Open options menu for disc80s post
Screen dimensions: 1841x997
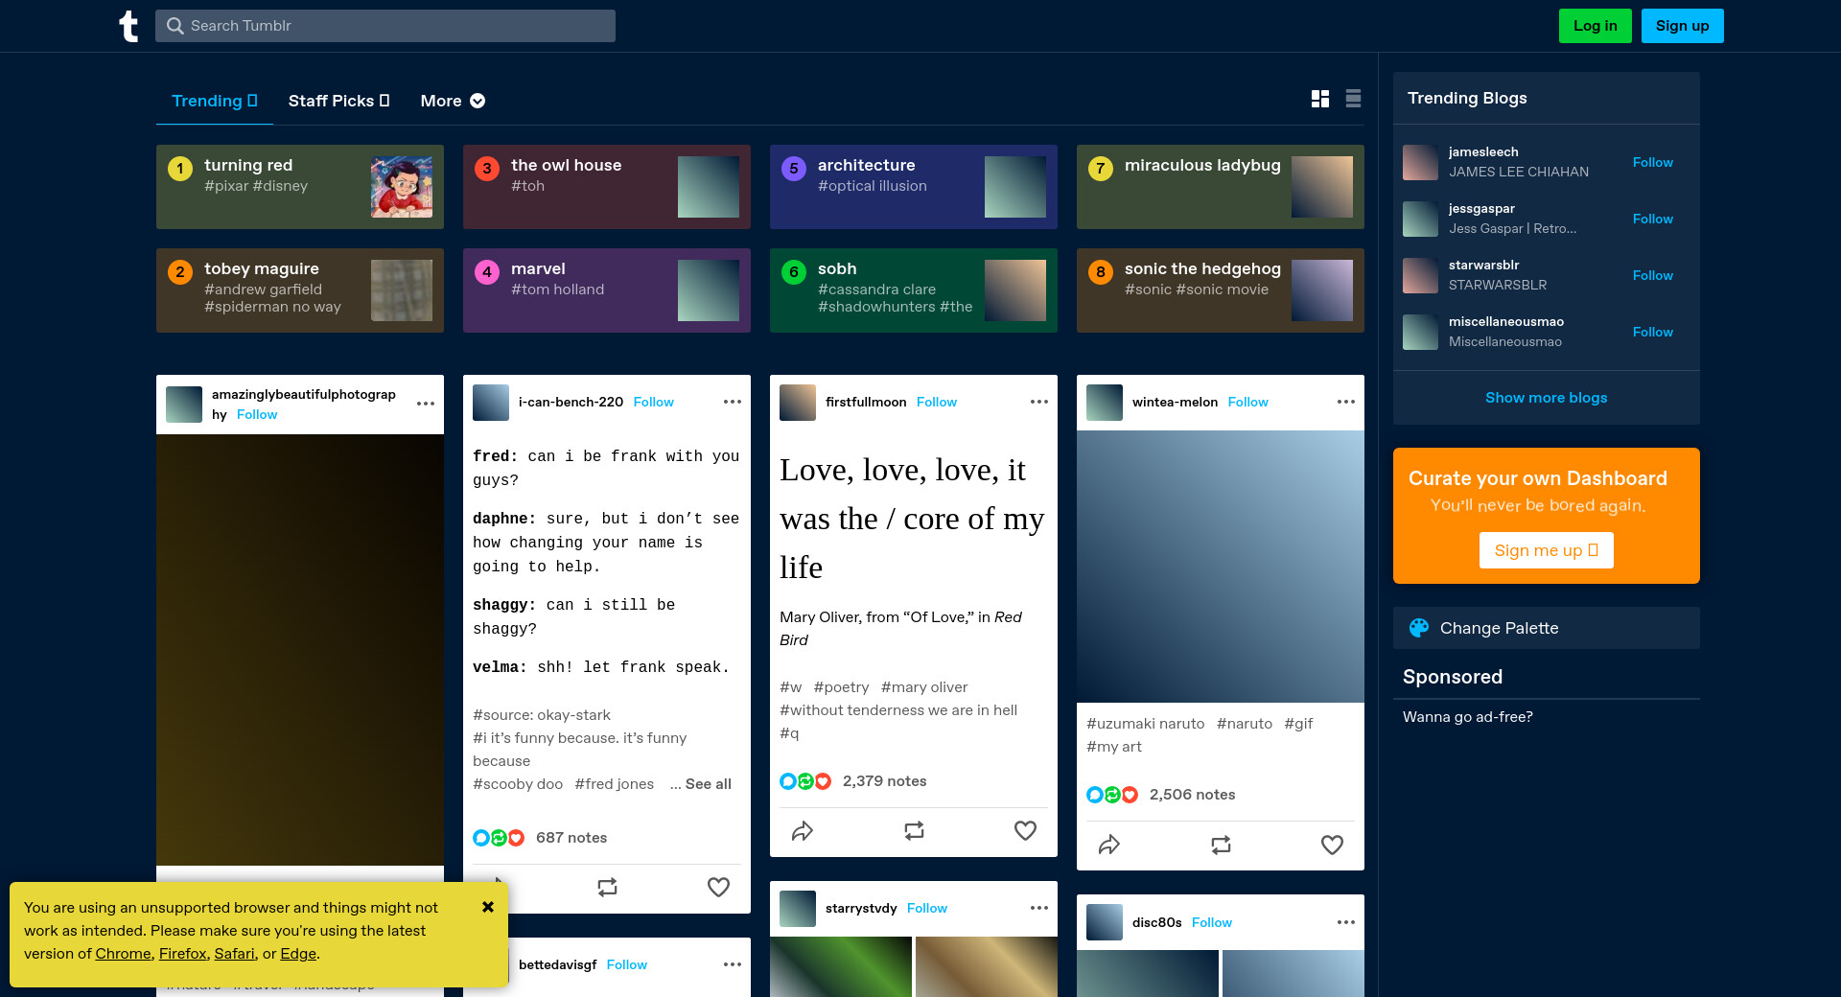[1346, 922]
